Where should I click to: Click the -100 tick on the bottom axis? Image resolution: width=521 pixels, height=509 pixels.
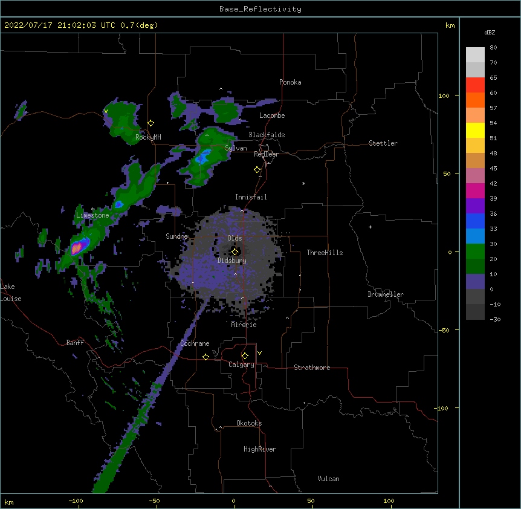click(76, 501)
